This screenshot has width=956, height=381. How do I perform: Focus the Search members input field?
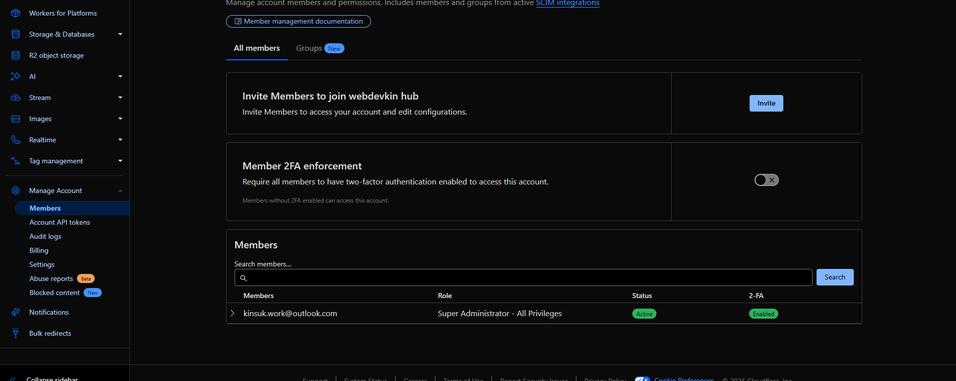pyautogui.click(x=523, y=277)
